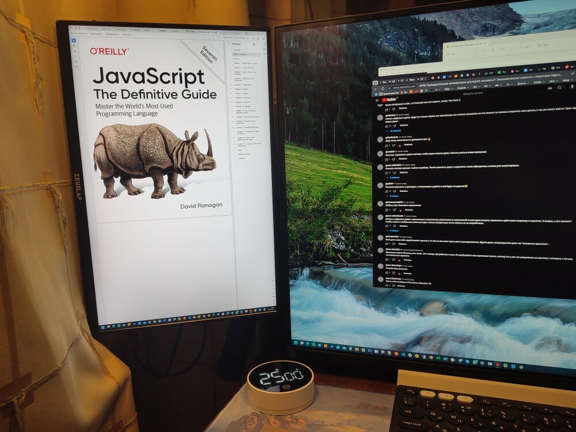Switch to the active JavaScript book tab
Image resolution: width=576 pixels, height=432 pixels.
click(x=211, y=32)
